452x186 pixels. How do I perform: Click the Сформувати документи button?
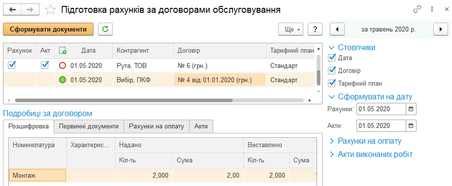(x=48, y=29)
